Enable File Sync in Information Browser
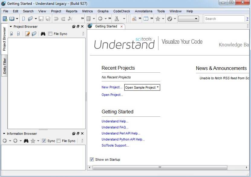The width and height of the screenshot is (251, 177). [x=59, y=141]
